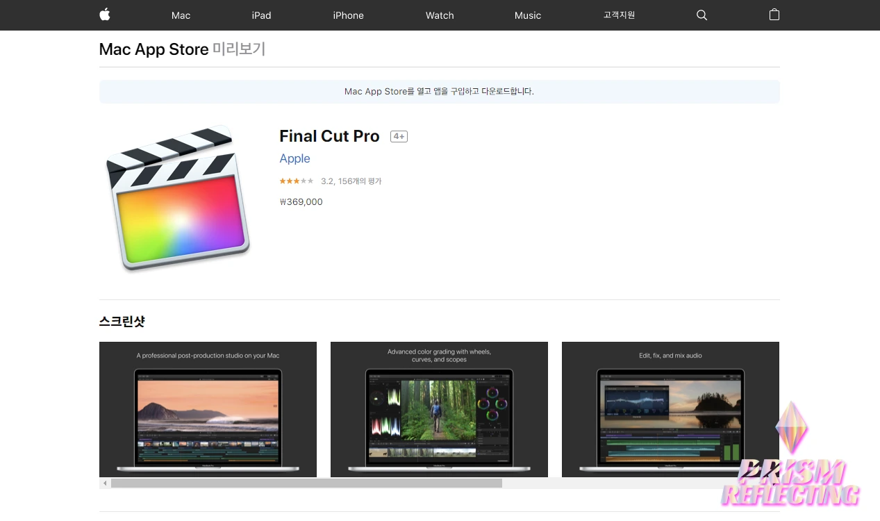
Task: Click the 4+ age rating badge
Action: point(399,136)
